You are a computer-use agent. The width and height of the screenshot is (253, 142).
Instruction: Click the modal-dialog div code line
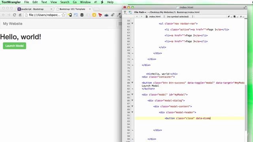[x=166, y=101]
